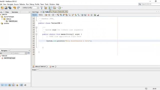Click the Undo arrow icon

(x=14, y=8)
